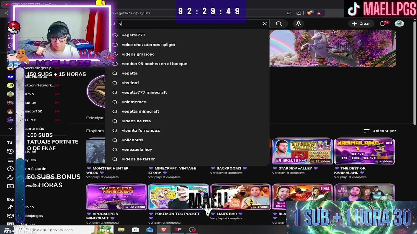
Task: Open the TF app on the taskbar
Action: coord(178,230)
